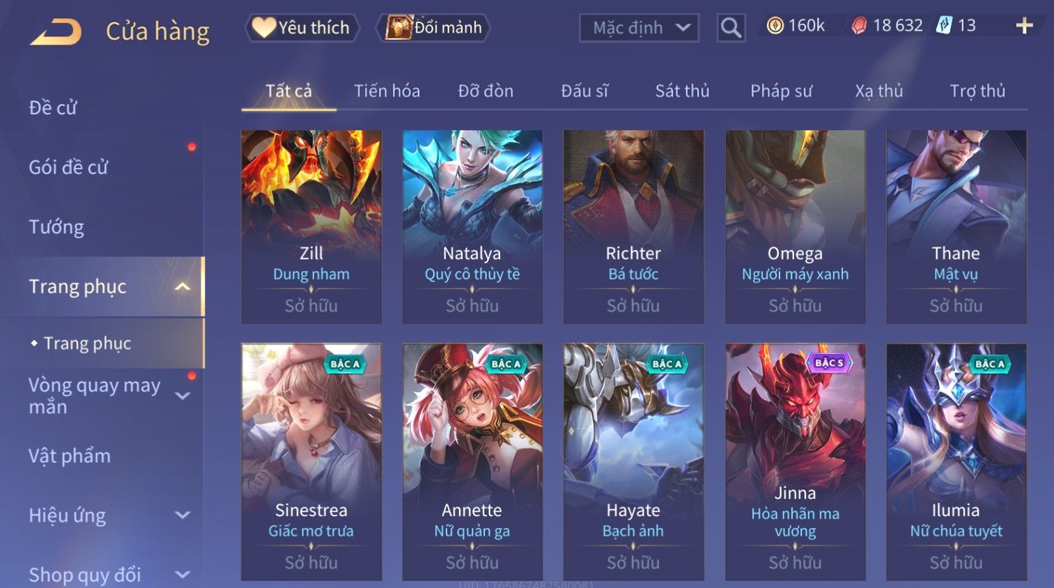The image size is (1054, 588).
Task: Expand the Shop quy đổi section
Action: pos(183,575)
